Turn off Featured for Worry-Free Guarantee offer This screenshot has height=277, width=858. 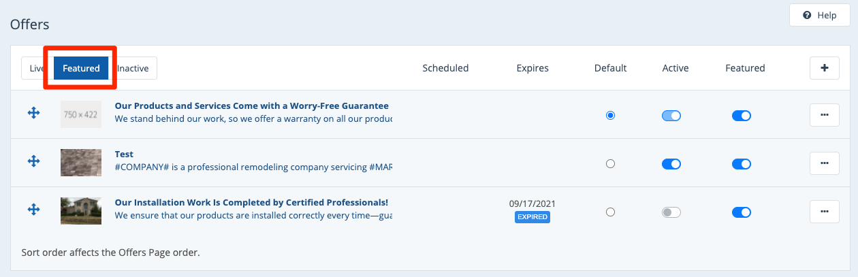point(741,116)
